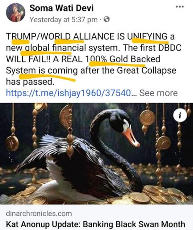Open the black swan preview image

(96, 154)
